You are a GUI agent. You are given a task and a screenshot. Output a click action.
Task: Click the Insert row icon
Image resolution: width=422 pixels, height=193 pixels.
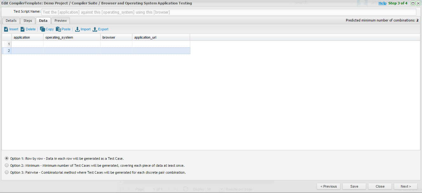(6, 29)
